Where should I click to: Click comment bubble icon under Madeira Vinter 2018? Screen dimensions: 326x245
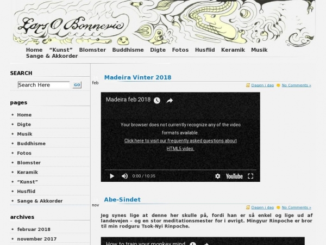(x=278, y=85)
